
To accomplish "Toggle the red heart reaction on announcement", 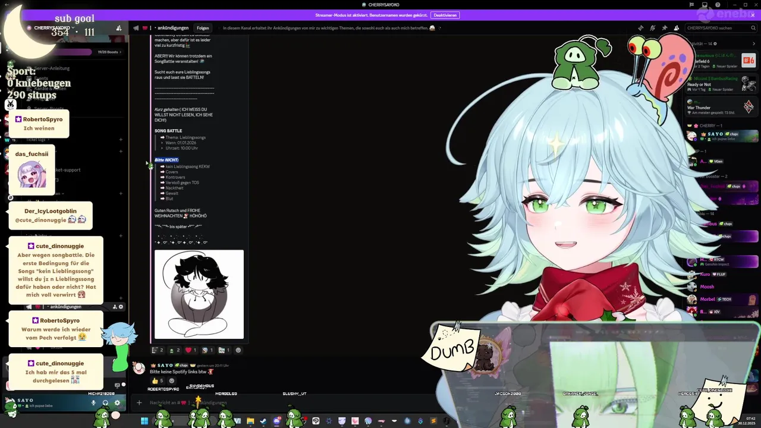I will 191,350.
